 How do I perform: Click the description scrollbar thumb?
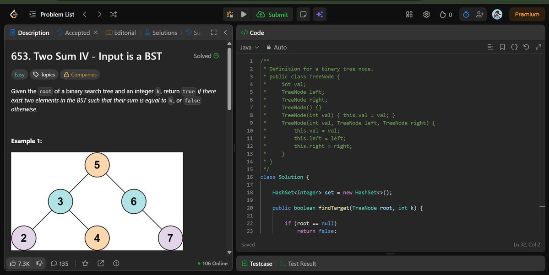click(229, 79)
